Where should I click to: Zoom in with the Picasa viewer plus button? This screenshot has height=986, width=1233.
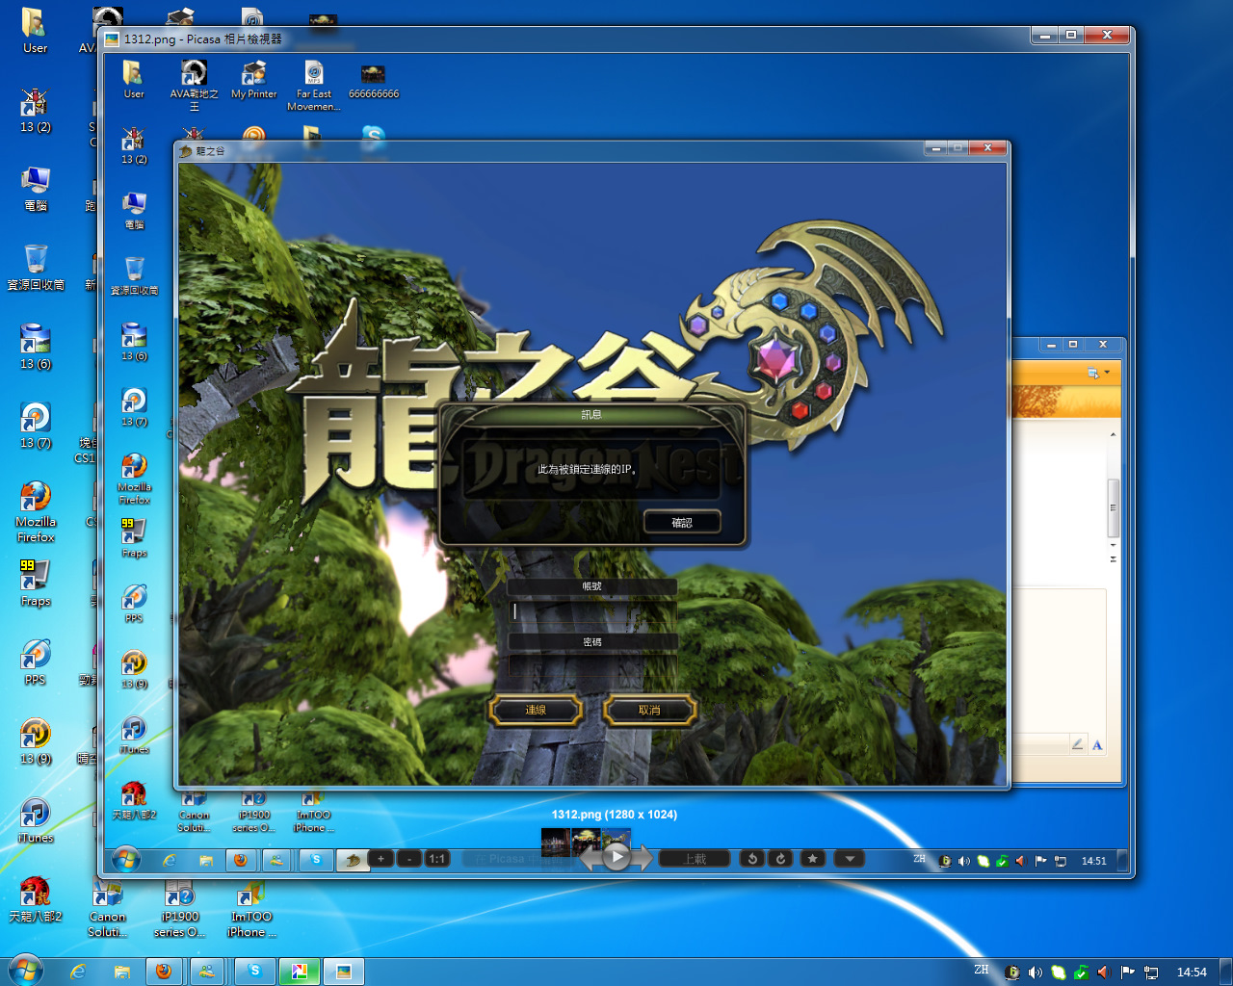[380, 858]
